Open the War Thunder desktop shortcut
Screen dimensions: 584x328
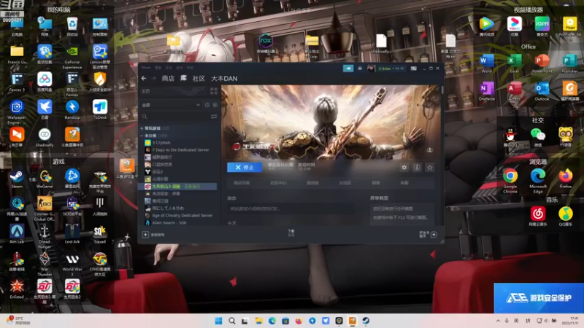point(45,264)
